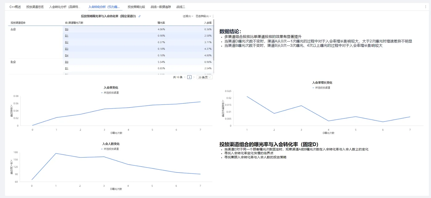Image resolution: width=431 pixels, height=198 pixels.
Task: Open the dashboard more-options menu at top right
Action: click(425, 6)
